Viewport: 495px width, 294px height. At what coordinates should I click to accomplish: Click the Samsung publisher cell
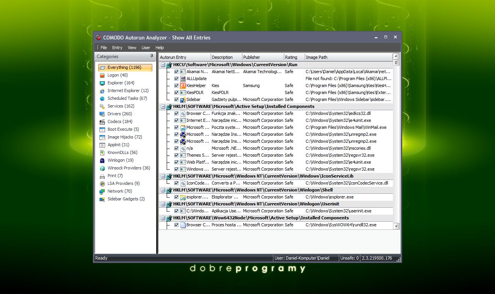click(251, 85)
